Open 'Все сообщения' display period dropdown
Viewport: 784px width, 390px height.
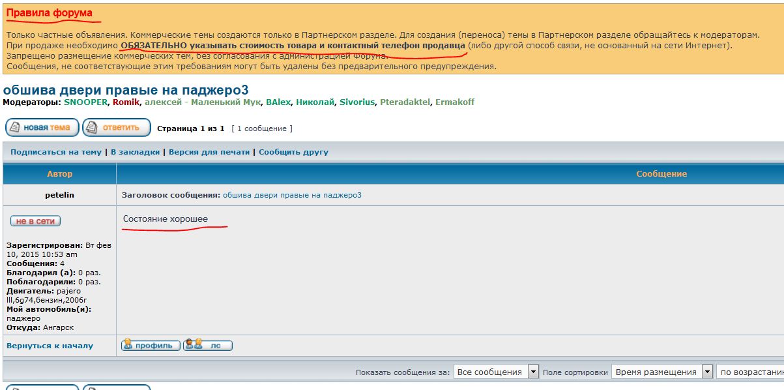497,372
